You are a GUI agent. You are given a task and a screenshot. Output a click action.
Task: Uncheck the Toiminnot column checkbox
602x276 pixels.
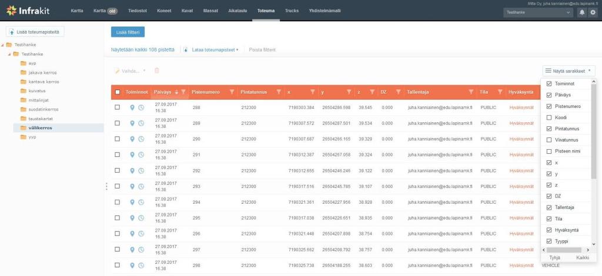point(549,83)
